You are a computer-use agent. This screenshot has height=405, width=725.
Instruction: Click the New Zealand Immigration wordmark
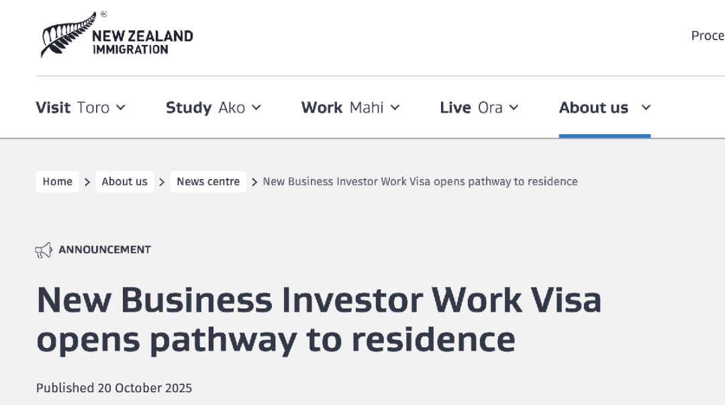142,42
